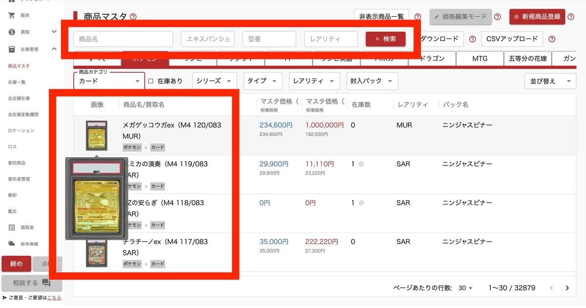
Task: Open the 非表示商品一覧 list
Action: pyautogui.click(x=381, y=17)
